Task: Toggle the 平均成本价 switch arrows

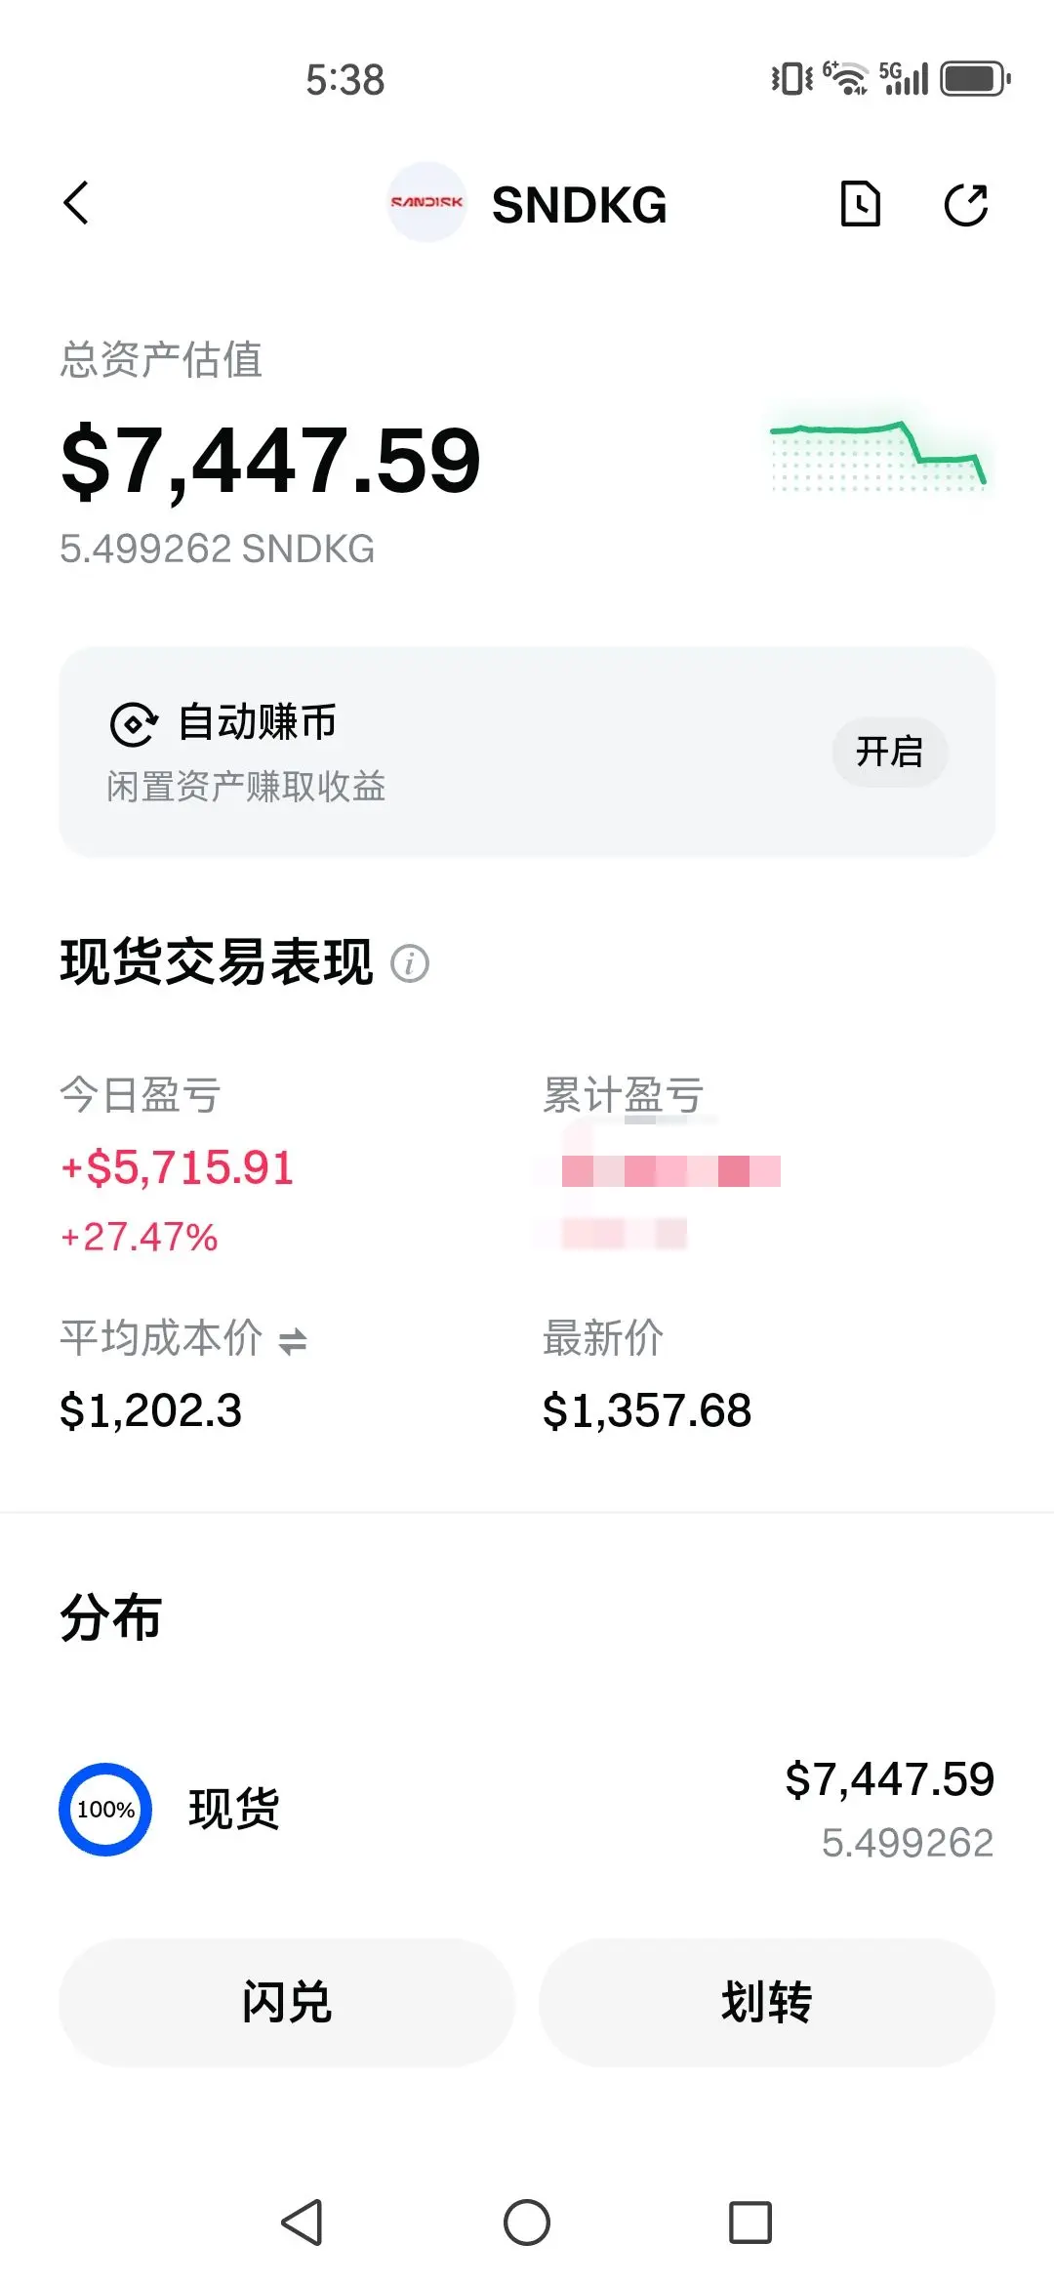Action: pos(293,1341)
